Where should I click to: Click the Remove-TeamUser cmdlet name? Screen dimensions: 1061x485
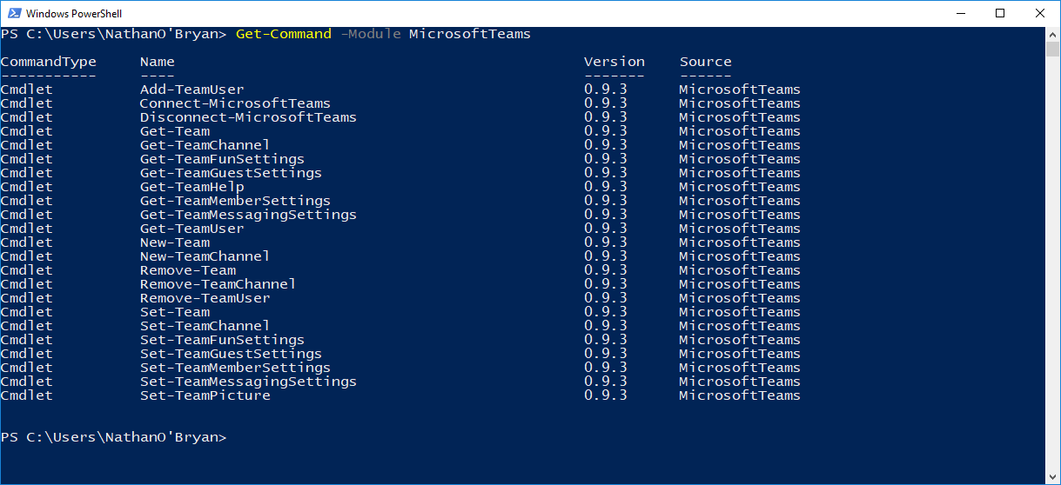(x=205, y=298)
